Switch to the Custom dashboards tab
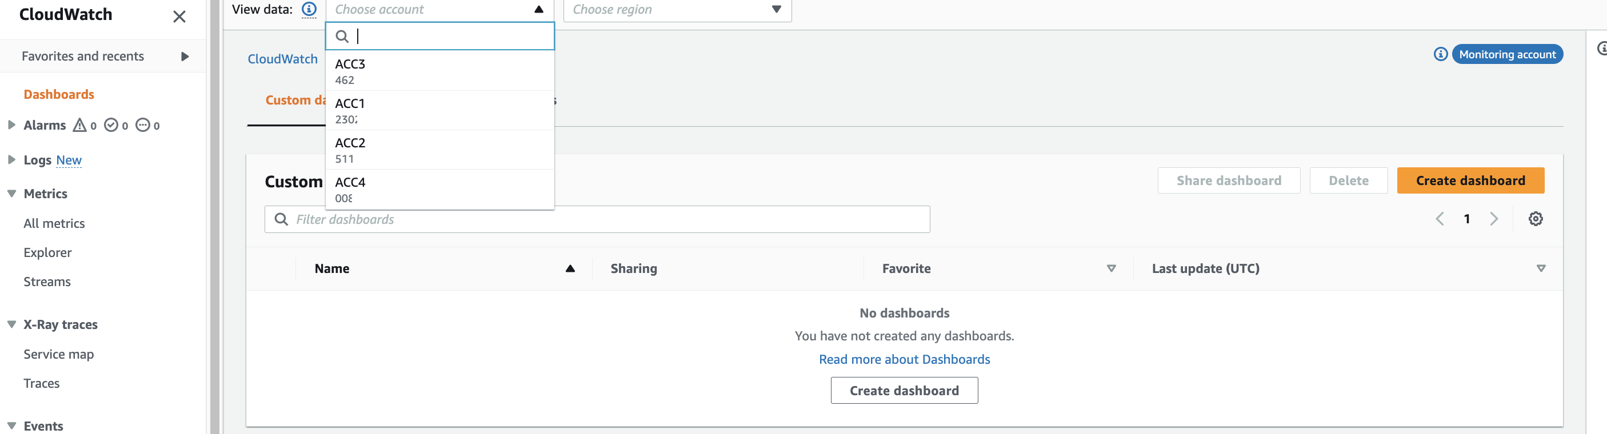This screenshot has height=434, width=1607. click(x=295, y=101)
